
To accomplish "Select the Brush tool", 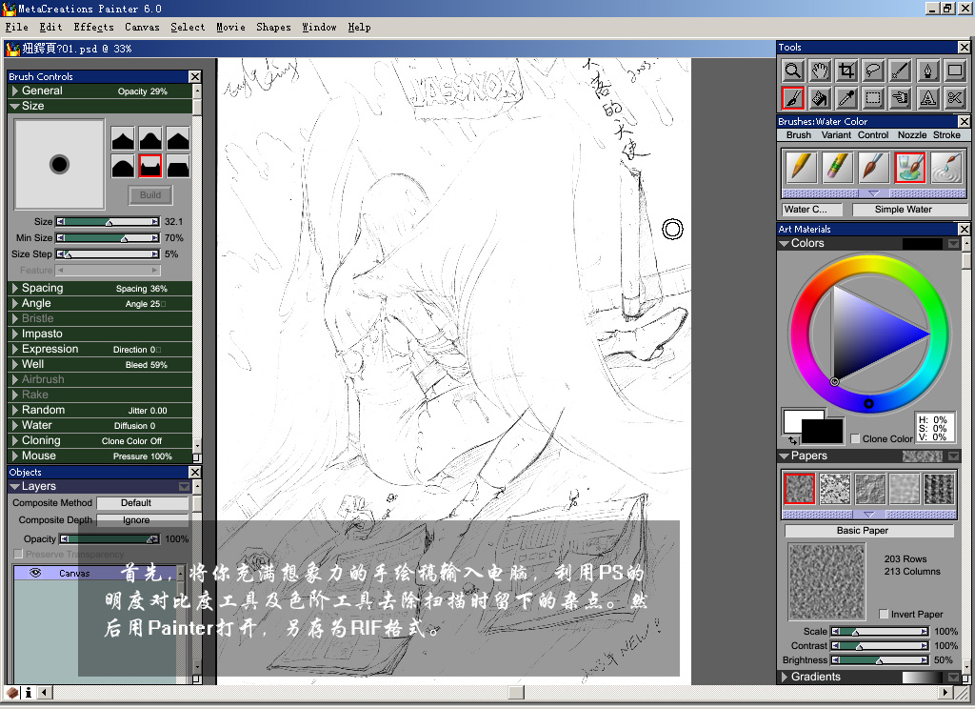I will pos(793,98).
